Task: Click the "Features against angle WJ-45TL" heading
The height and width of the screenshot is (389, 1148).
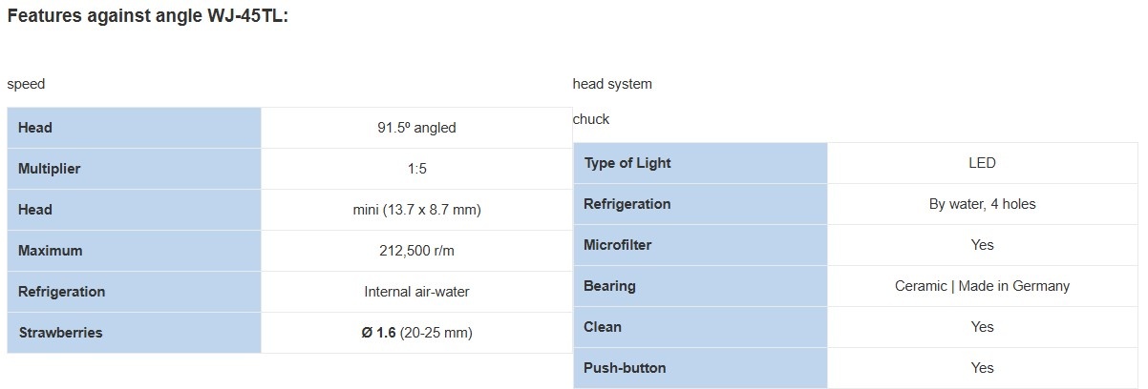Action: (x=148, y=16)
